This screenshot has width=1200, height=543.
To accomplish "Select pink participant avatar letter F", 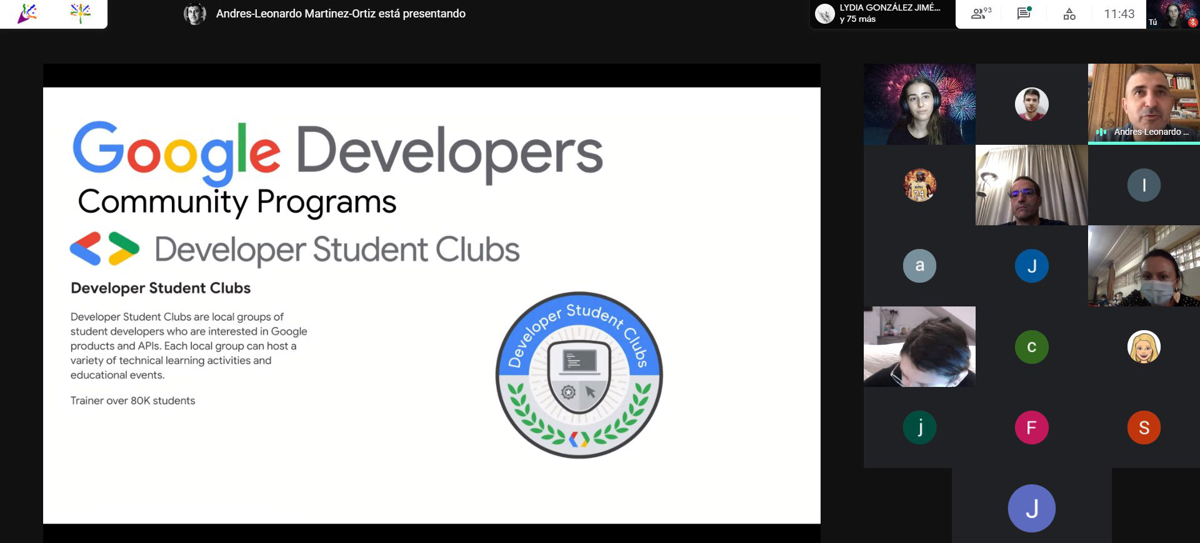I will [x=1031, y=428].
